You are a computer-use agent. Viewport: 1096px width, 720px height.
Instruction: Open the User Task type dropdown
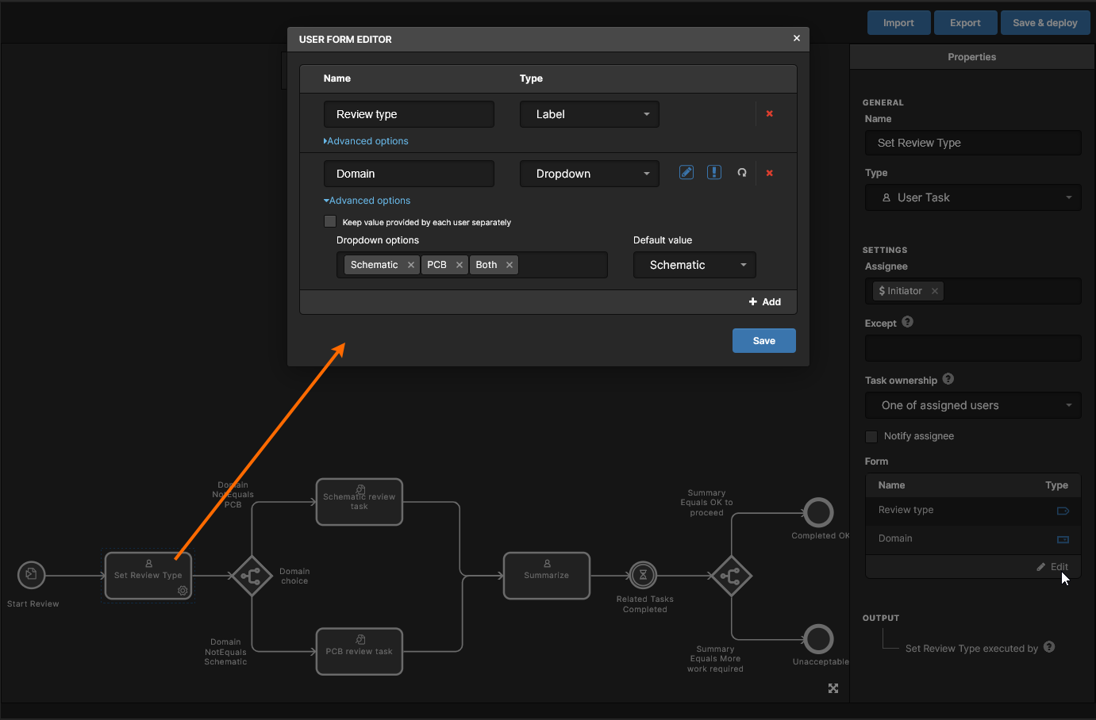pos(973,197)
